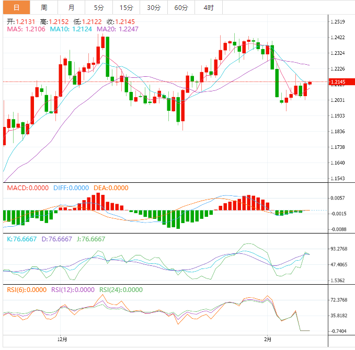Switch to the 5分 timeframe tab
The width and height of the screenshot is (355, 350).
[98, 7]
